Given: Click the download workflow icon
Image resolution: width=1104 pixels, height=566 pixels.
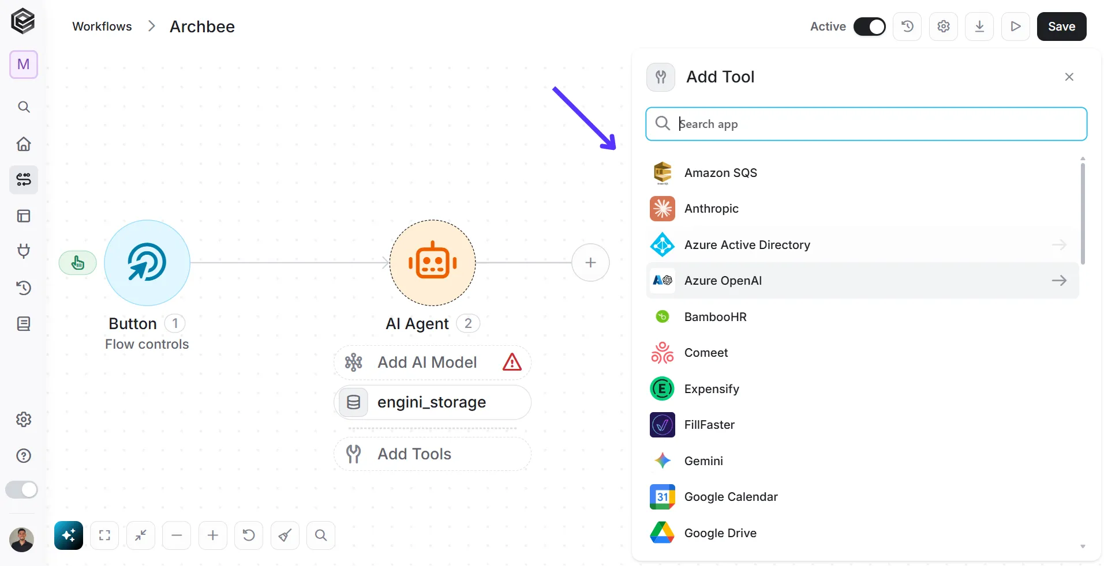Looking at the screenshot, I should pos(979,27).
